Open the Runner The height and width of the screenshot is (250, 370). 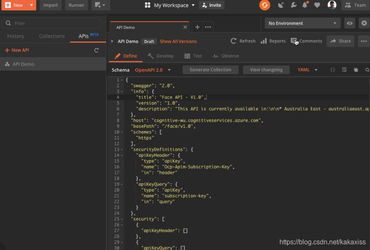click(x=76, y=5)
